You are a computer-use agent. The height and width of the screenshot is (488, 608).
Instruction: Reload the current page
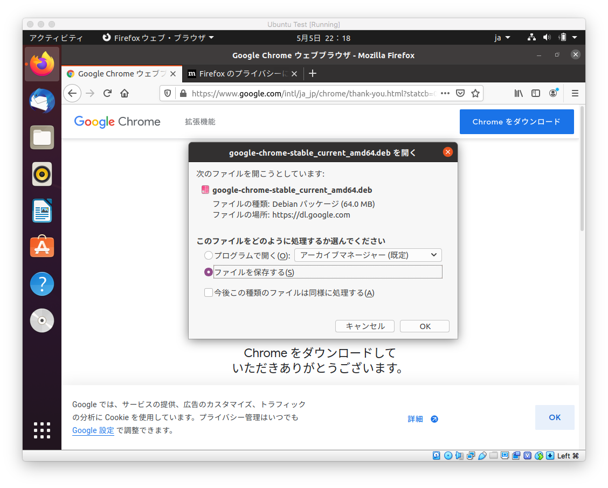click(107, 93)
